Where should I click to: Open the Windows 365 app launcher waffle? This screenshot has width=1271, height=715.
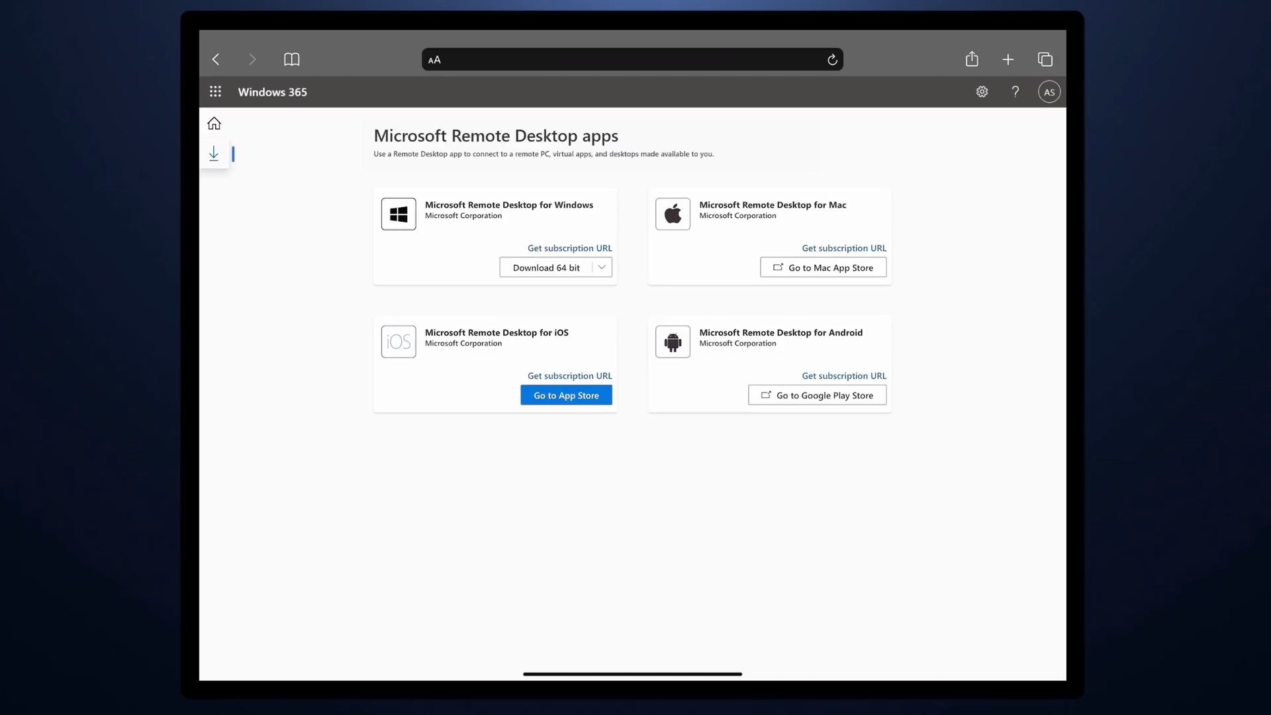[x=215, y=92]
